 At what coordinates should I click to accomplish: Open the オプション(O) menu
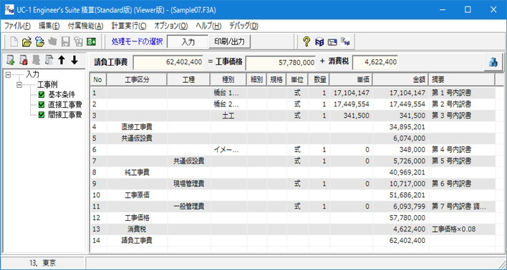[x=170, y=26]
